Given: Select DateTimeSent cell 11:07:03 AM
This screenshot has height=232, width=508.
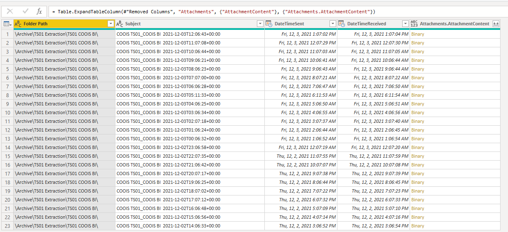Looking at the screenshot, I should point(301,52).
